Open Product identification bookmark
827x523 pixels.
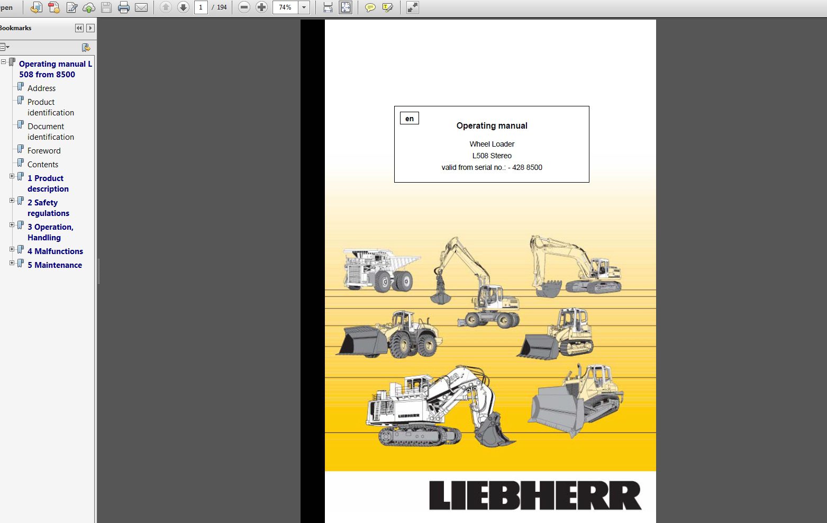(51, 107)
